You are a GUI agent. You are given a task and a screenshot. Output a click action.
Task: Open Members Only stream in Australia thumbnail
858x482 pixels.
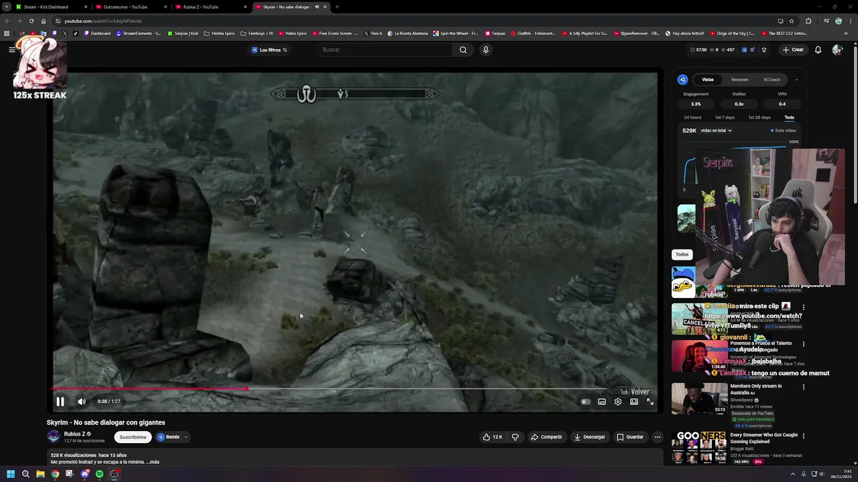point(700,398)
